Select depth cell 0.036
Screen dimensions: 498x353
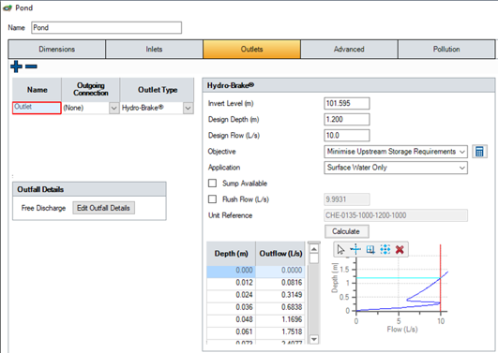(232, 307)
